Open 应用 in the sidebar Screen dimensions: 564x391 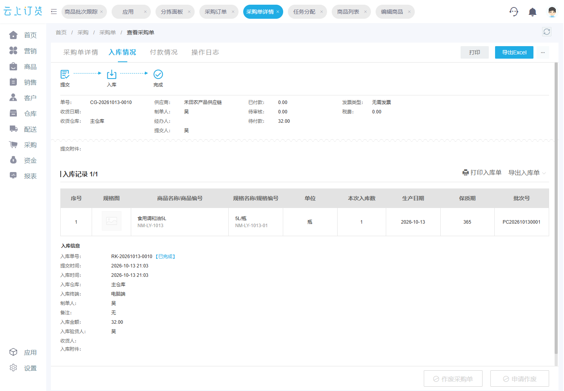pyautogui.click(x=23, y=352)
